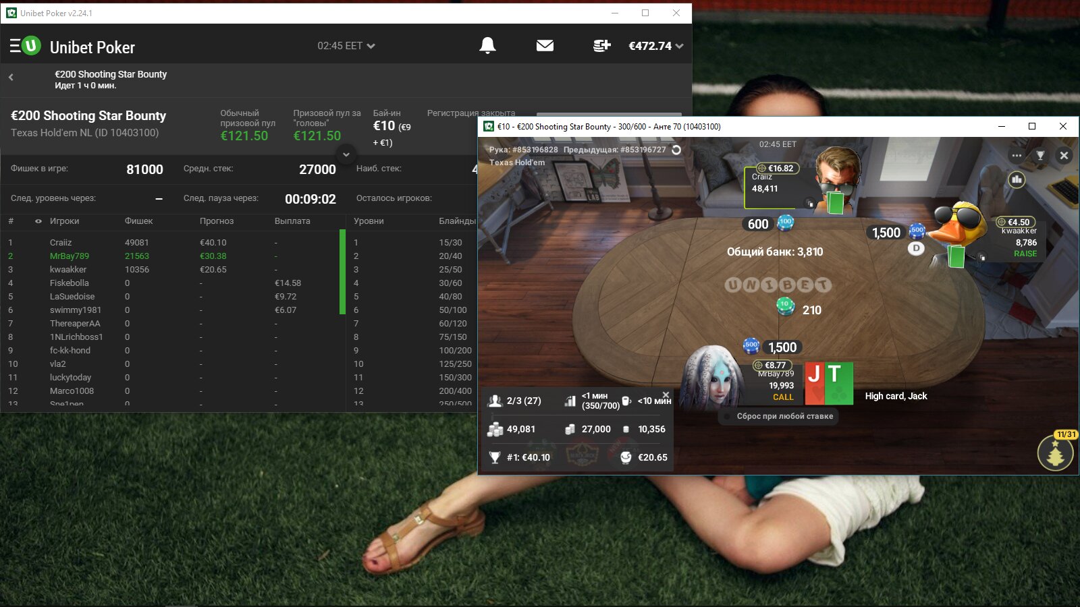The image size is (1080, 607).
Task: Select player row Fiskebolla
Action: 172,283
